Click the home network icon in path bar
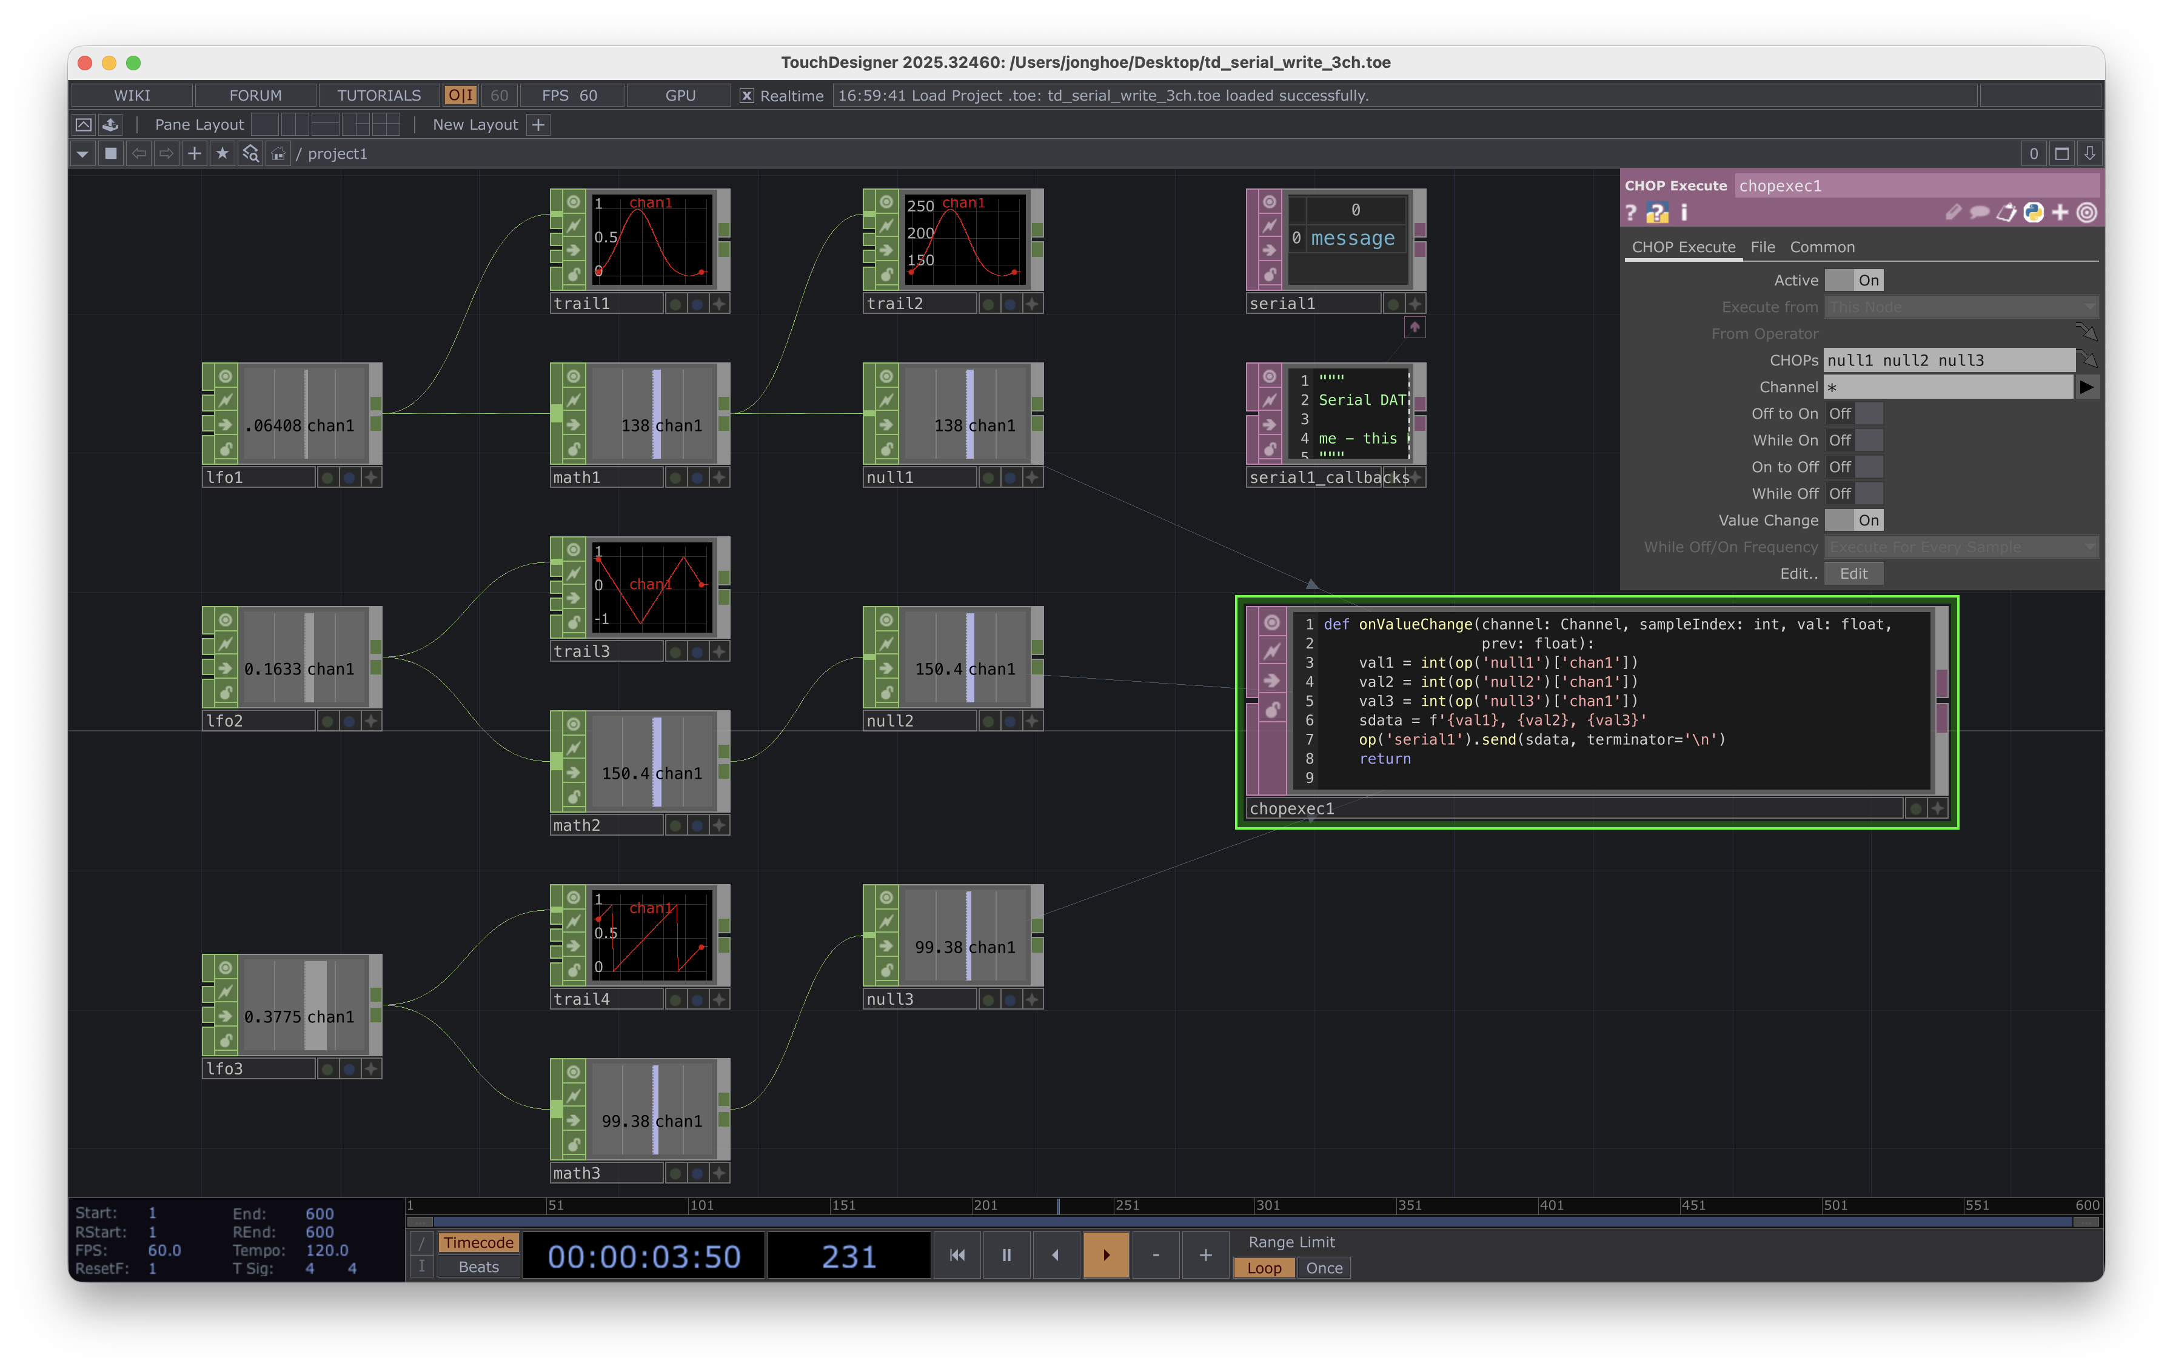The height and width of the screenshot is (1372, 2173). click(279, 153)
